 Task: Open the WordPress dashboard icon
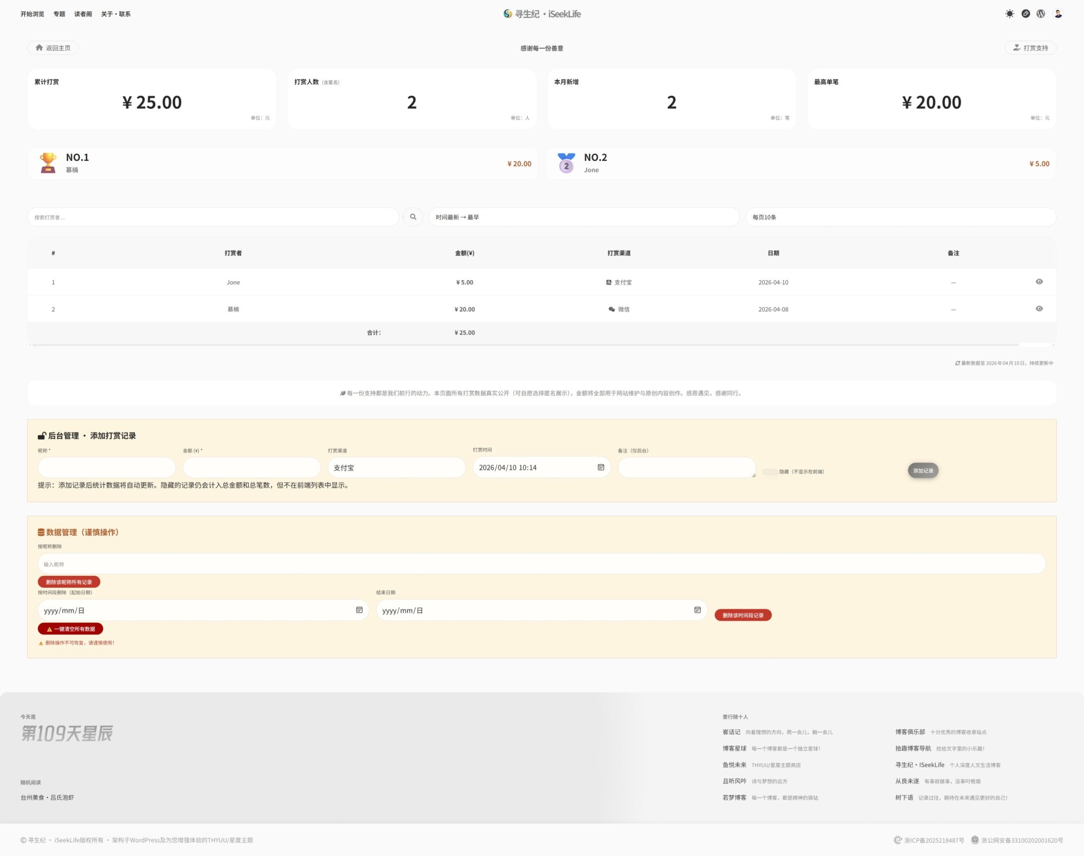(1041, 14)
